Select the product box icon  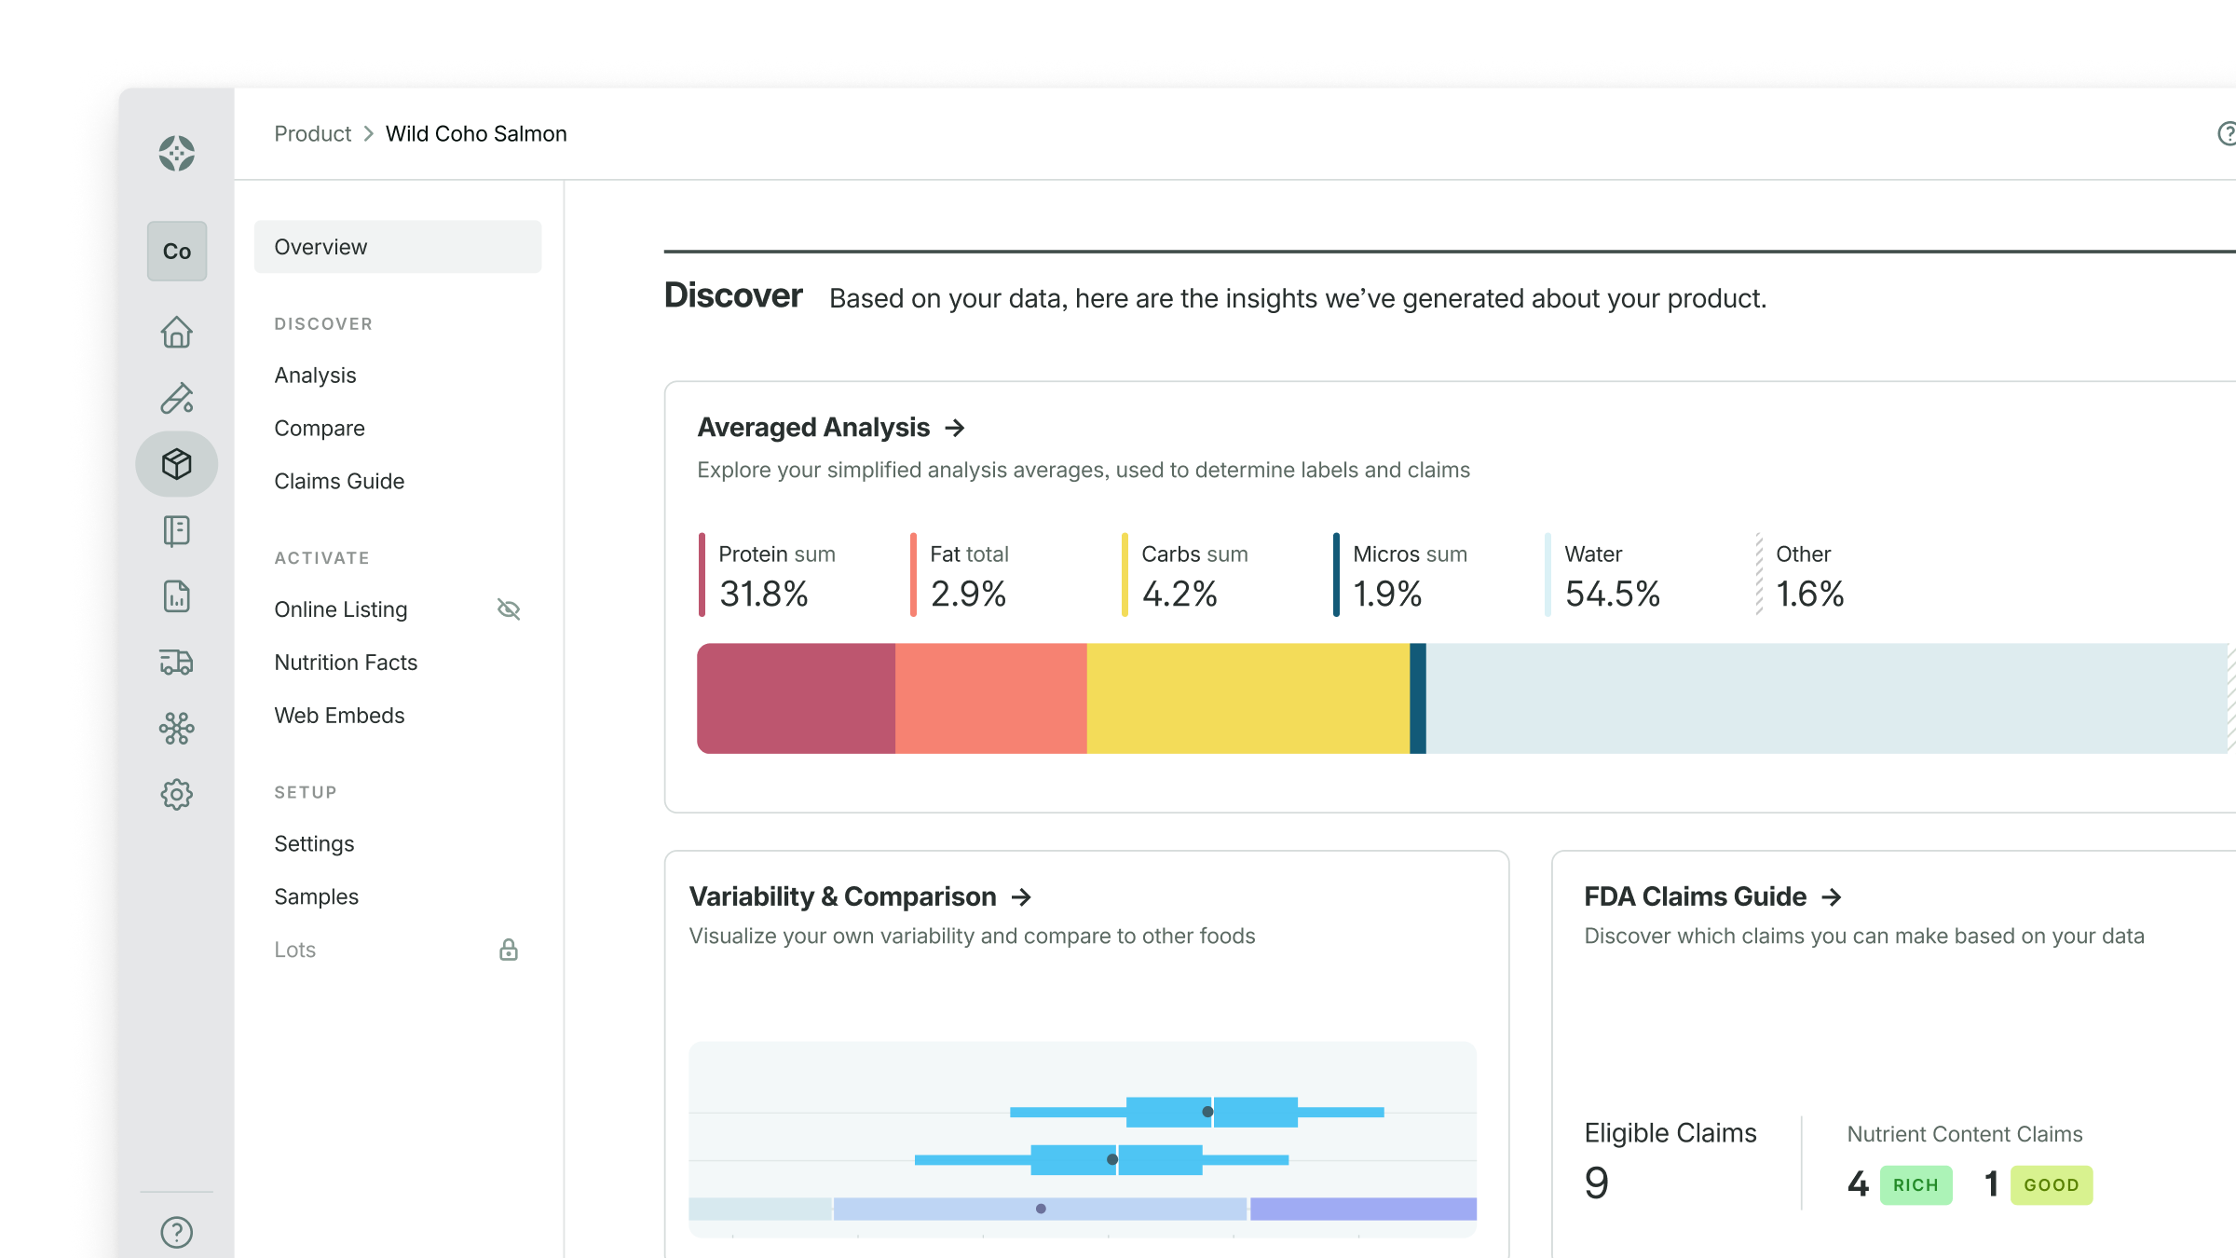pos(176,464)
